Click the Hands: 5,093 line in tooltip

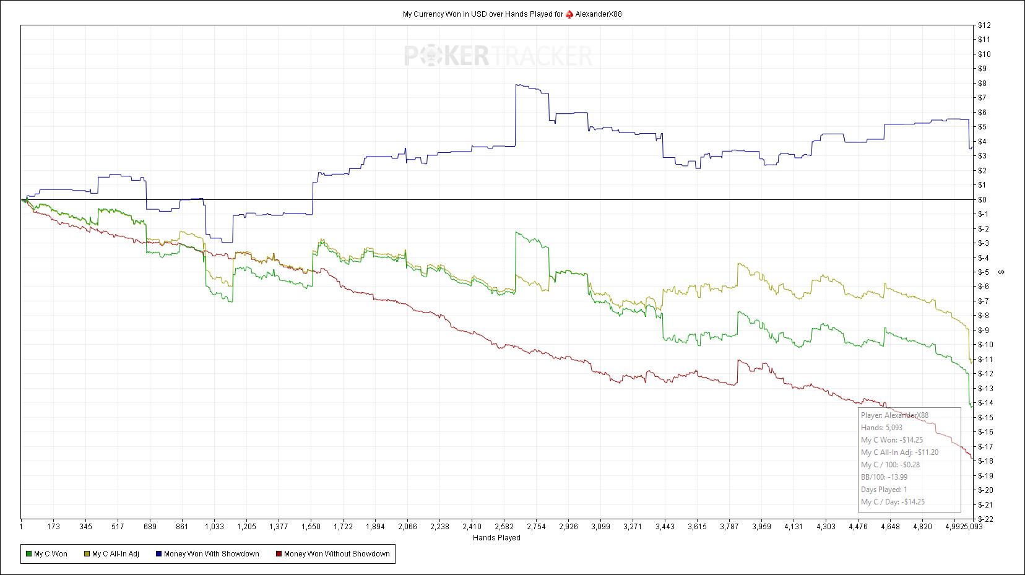tap(881, 428)
